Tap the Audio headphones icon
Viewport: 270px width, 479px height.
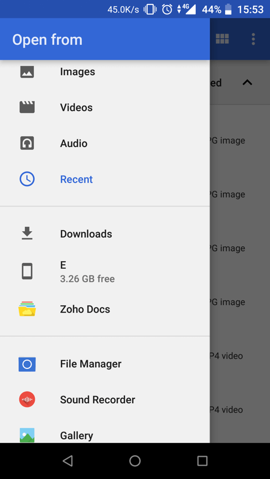click(27, 143)
